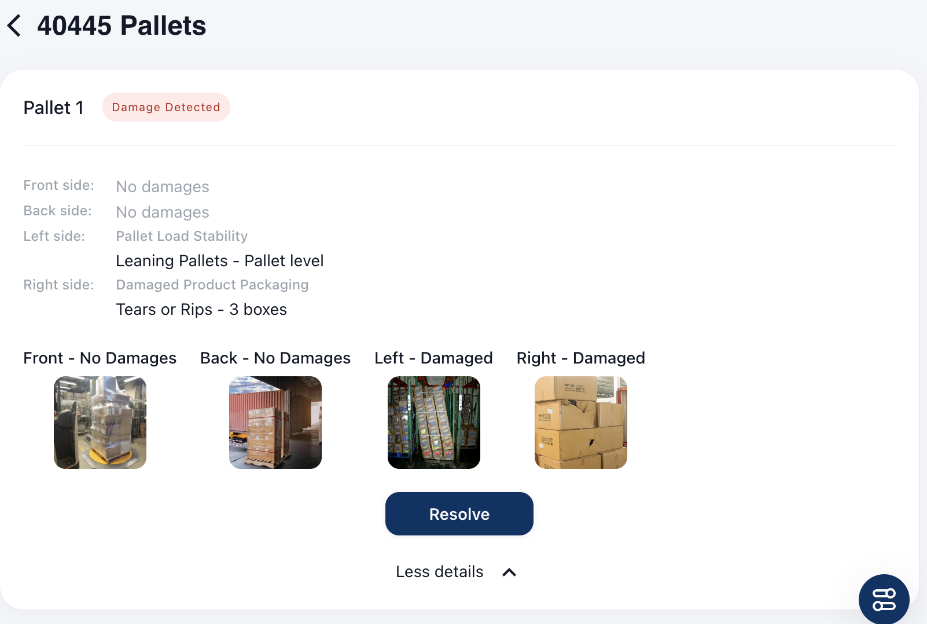
Task: Collapse with Less details link
Action: pos(439,572)
